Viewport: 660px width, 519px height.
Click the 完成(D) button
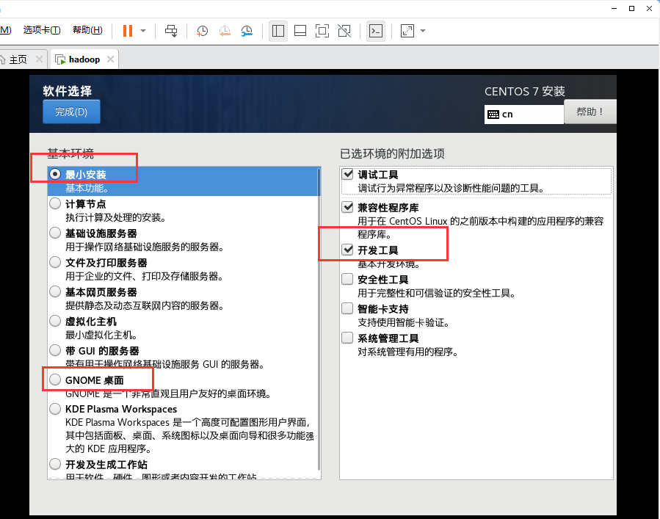[x=71, y=112]
